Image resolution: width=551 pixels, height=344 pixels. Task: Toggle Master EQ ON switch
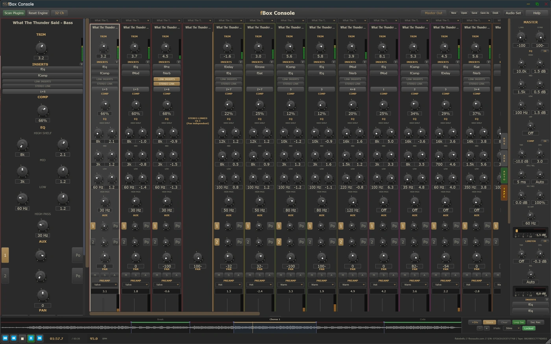[545, 51]
